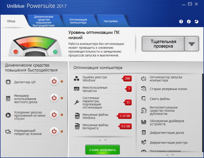Click the driver updates floppy icon
204x158 pixels.
point(144,122)
